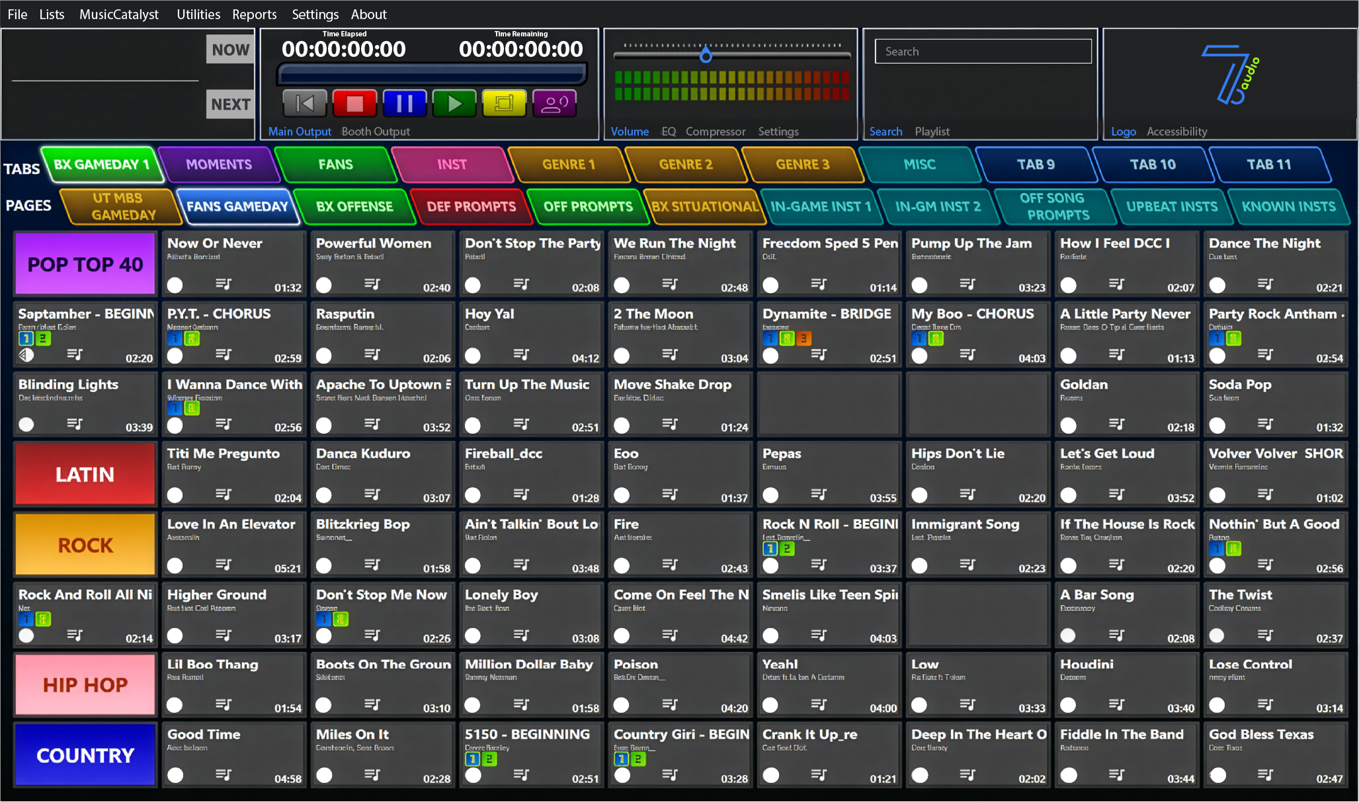The width and height of the screenshot is (1359, 802).
Task: Click in the Search input field
Action: pyautogui.click(x=983, y=51)
